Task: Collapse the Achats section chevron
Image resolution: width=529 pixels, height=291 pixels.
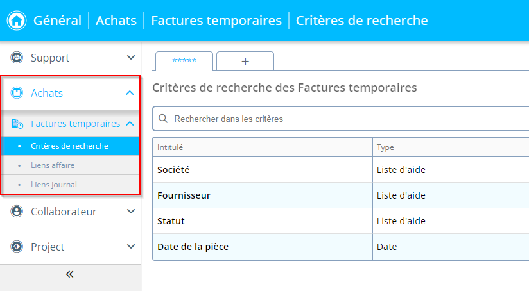Action: (130, 93)
